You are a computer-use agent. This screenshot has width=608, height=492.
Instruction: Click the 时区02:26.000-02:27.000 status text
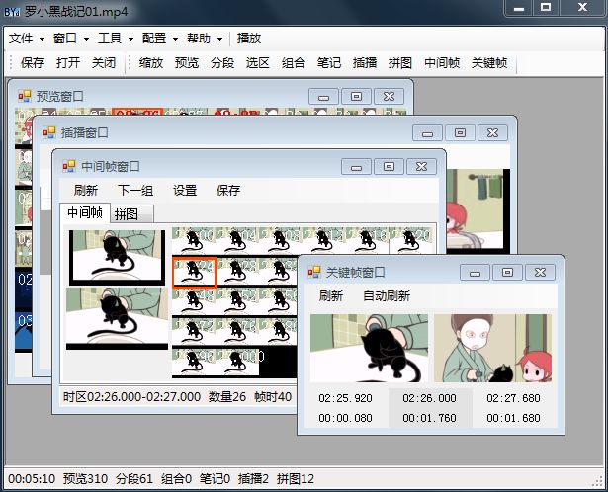pyautogui.click(x=131, y=397)
